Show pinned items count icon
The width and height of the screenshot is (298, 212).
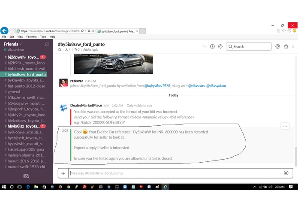77,49
